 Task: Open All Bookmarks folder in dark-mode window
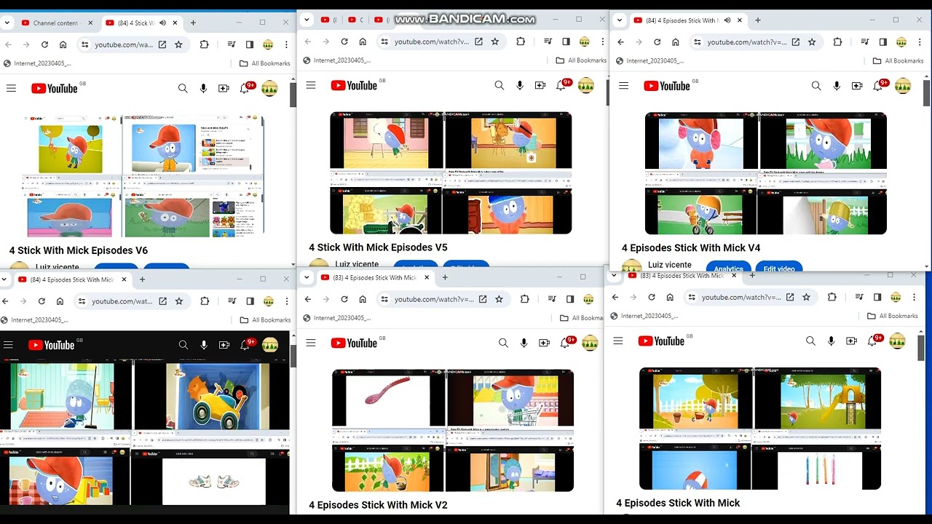(x=266, y=320)
